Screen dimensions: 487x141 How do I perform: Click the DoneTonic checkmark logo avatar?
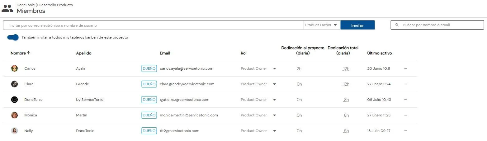(14, 100)
